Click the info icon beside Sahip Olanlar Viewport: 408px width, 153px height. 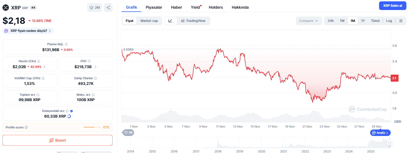[x=96, y=78]
